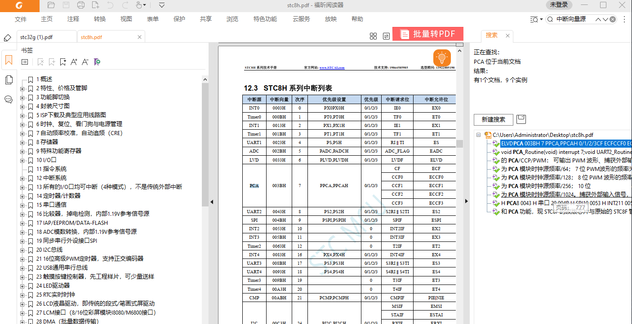Open the pages thumbnail sidebar icon
Viewport: 632px width, 324px height.
(9, 80)
